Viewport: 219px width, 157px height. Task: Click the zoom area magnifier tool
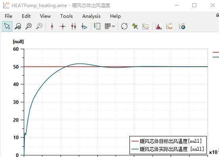pyautogui.click(x=18, y=26)
